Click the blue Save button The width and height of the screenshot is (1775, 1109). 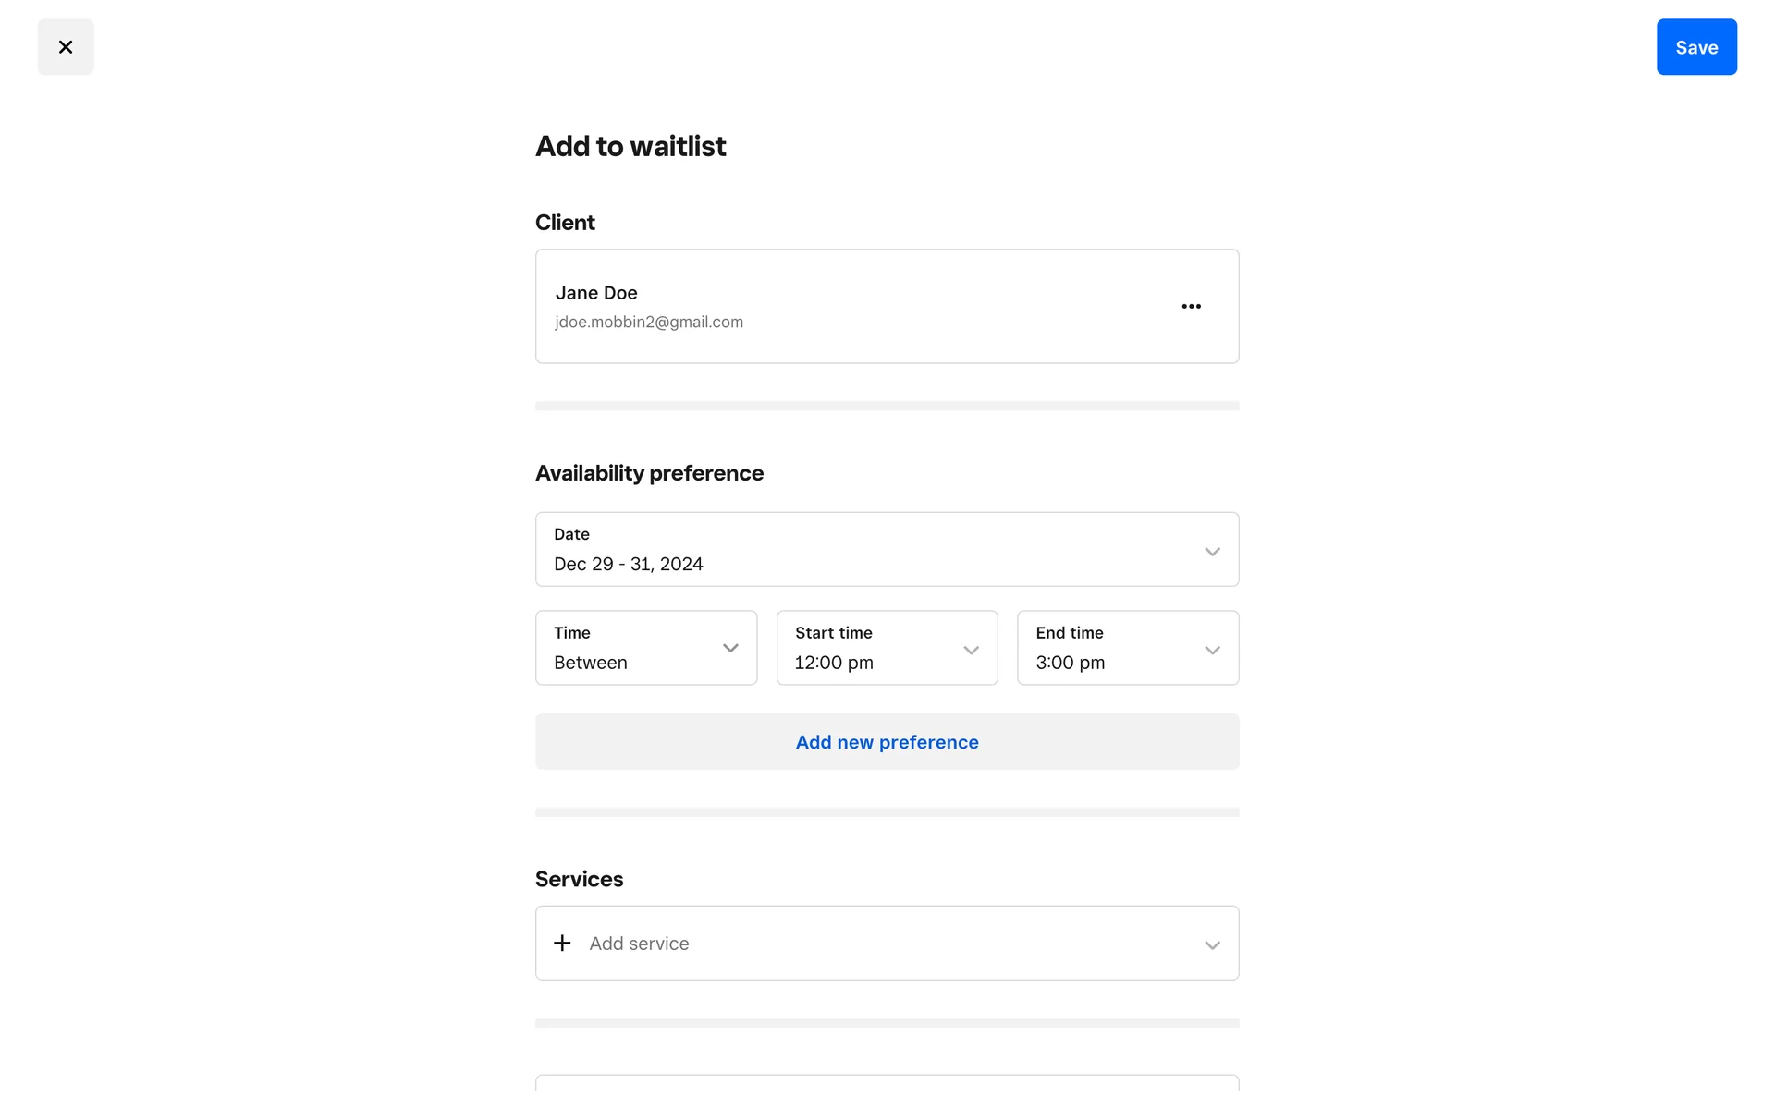[x=1695, y=47]
